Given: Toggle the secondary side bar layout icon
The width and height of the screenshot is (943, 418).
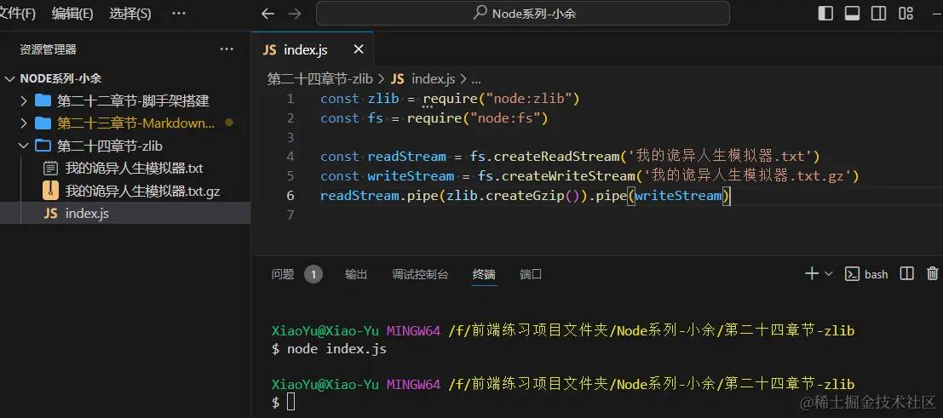Looking at the screenshot, I should 878,14.
